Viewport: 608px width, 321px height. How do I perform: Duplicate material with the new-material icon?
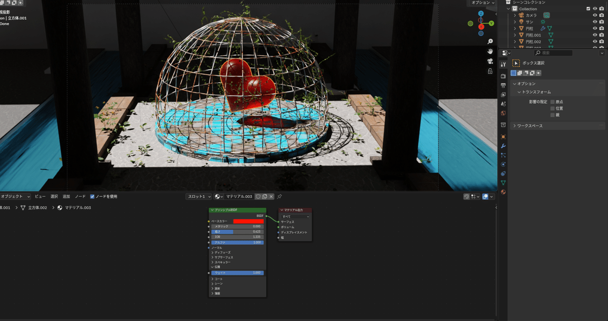coord(264,196)
